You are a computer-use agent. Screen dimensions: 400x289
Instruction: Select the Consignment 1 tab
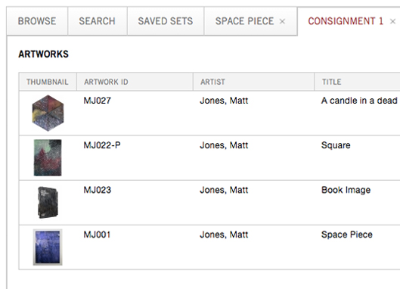pos(346,21)
